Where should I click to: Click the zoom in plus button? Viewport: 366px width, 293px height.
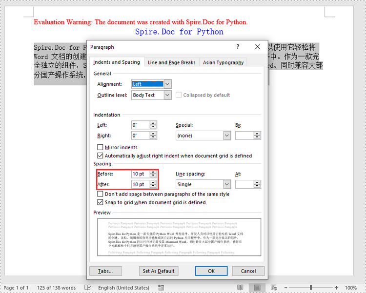pyautogui.click(x=336, y=288)
